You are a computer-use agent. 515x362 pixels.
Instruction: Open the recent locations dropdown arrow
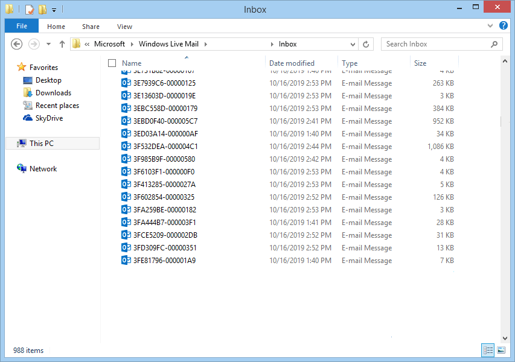coord(49,44)
